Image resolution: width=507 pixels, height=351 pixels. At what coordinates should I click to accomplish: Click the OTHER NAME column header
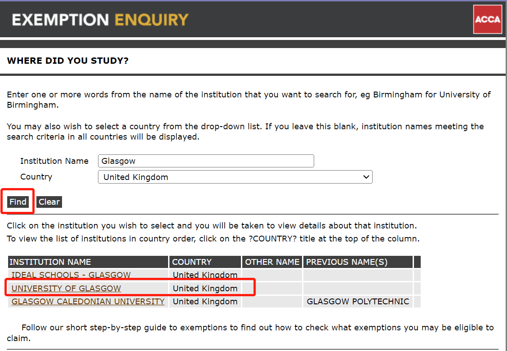[x=272, y=262]
